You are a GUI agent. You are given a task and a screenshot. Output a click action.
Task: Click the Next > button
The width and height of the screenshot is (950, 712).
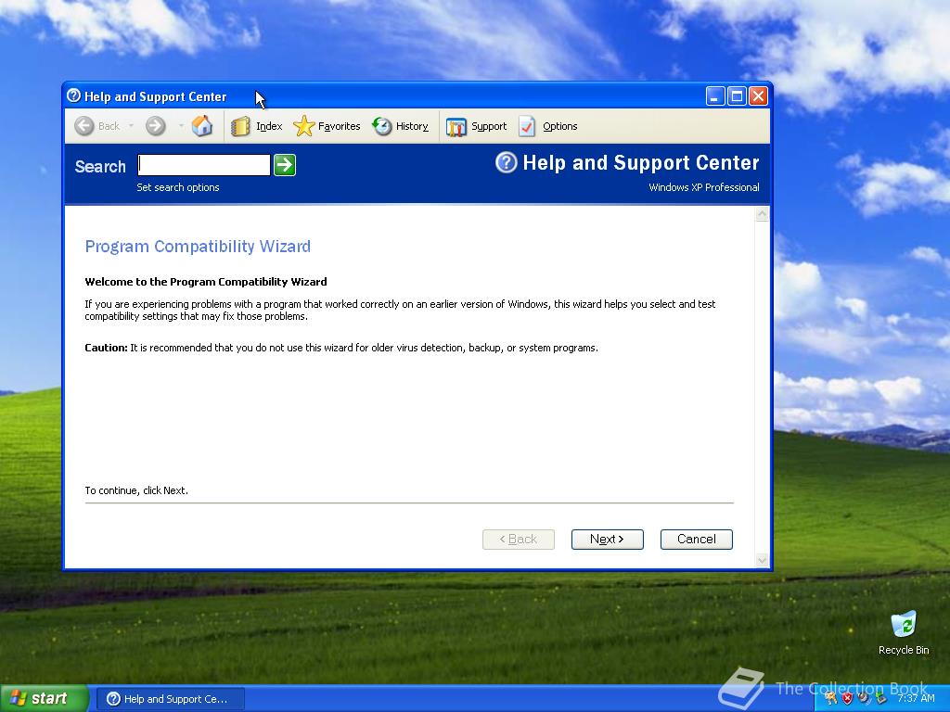607,540
